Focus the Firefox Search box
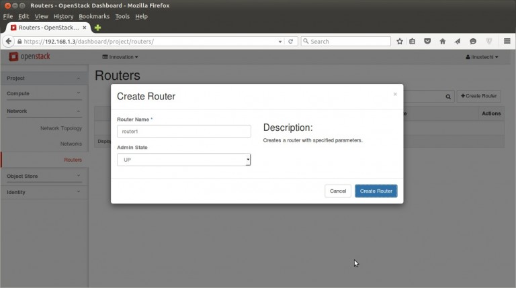 click(x=346, y=41)
